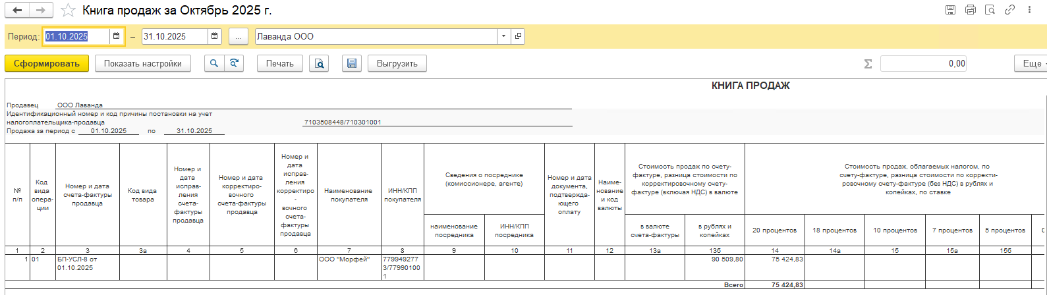The image size is (1047, 295).
Task: Select the invoice cell БП-УСЛ-8 от 01.10.2025
Action: pyautogui.click(x=88, y=263)
